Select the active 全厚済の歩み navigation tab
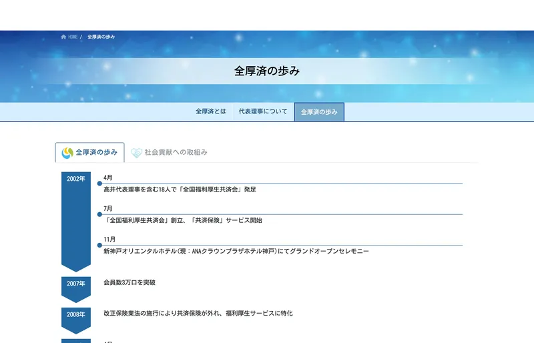Screen dimensions: 534x343 319,111
